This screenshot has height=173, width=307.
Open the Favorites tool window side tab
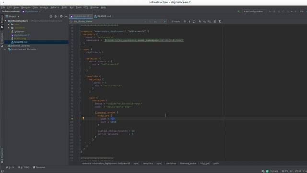[x=2, y=156]
